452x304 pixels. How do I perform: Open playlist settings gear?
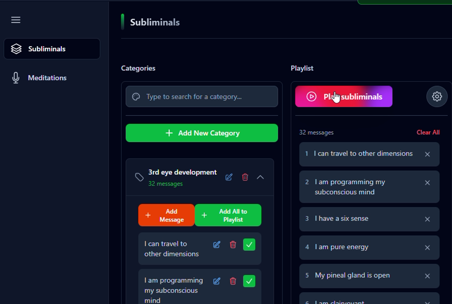pyautogui.click(x=437, y=97)
